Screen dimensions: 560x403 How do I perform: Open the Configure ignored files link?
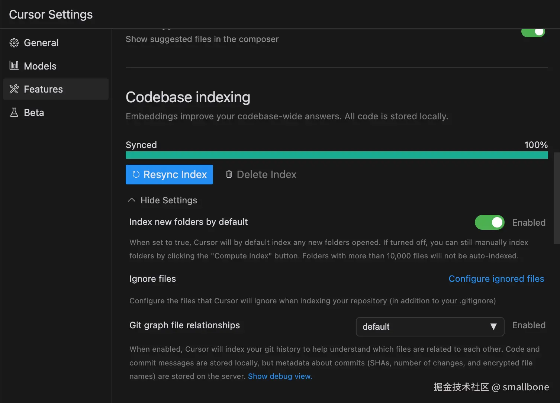[x=496, y=279]
